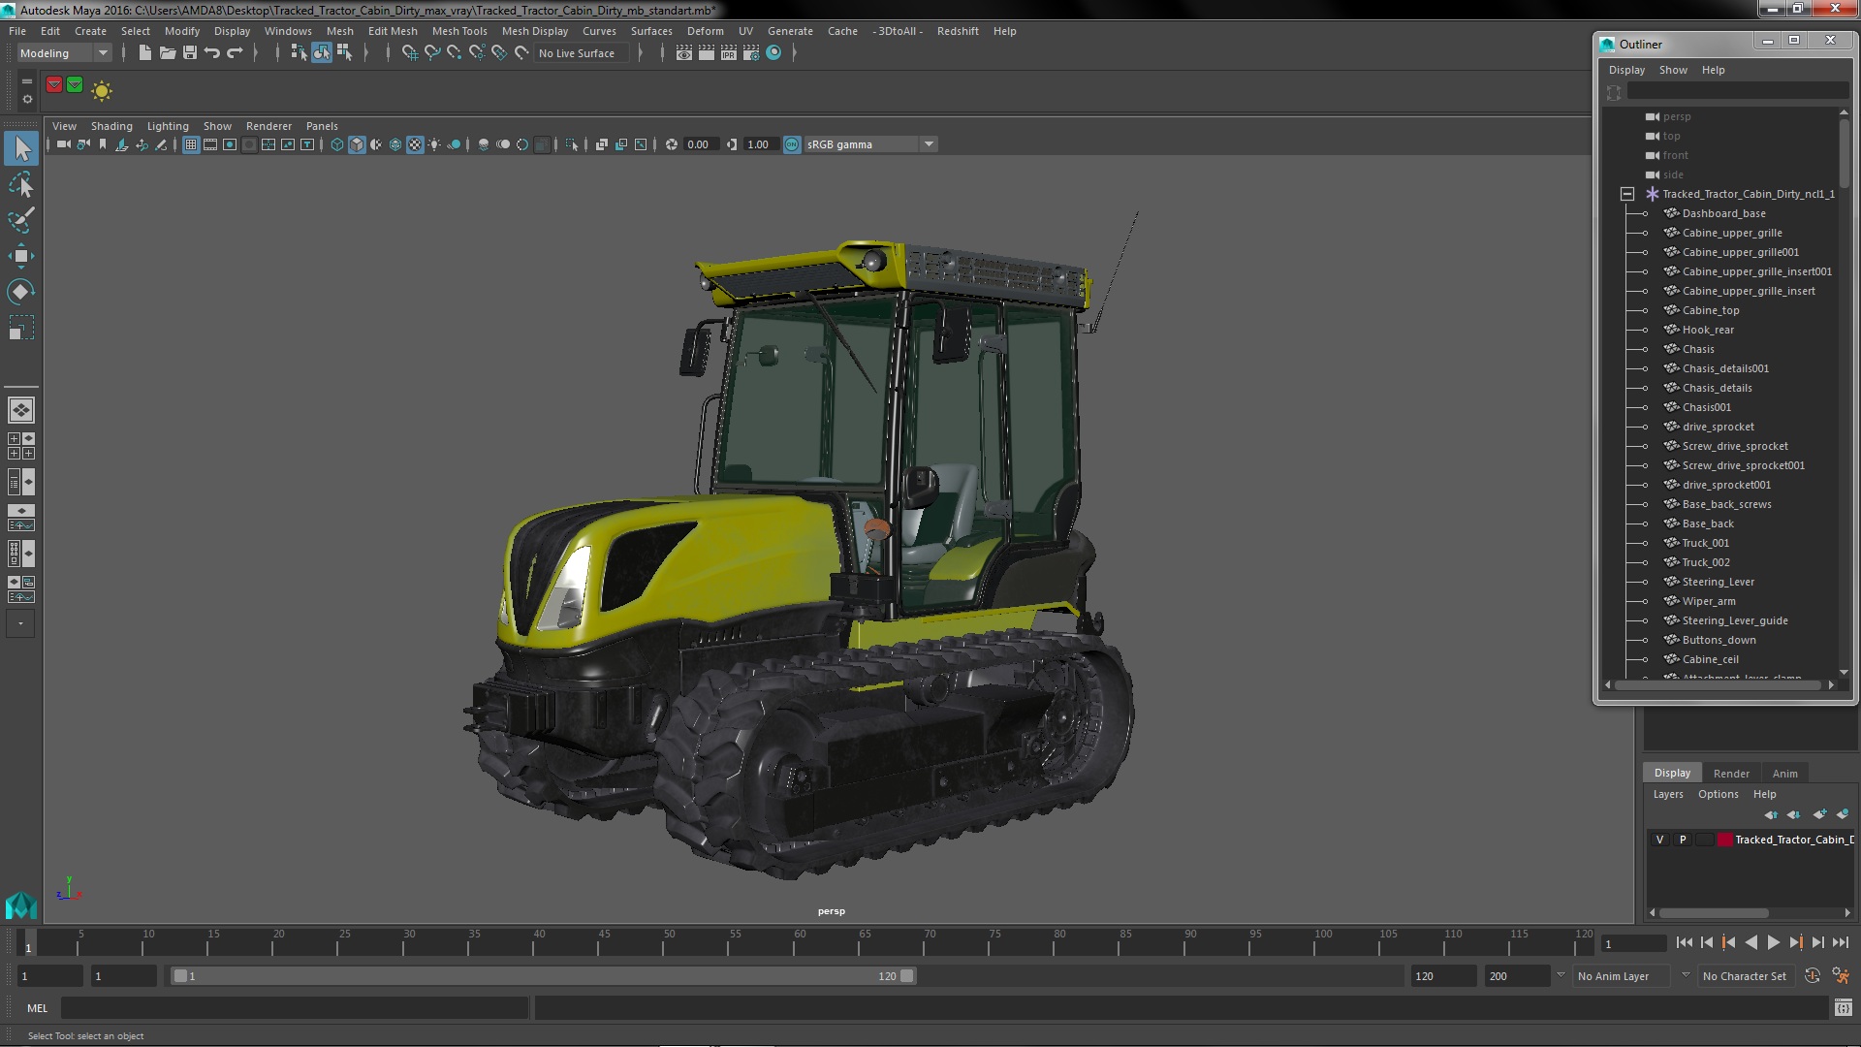Select by hierarchy mode icon

coord(299,52)
